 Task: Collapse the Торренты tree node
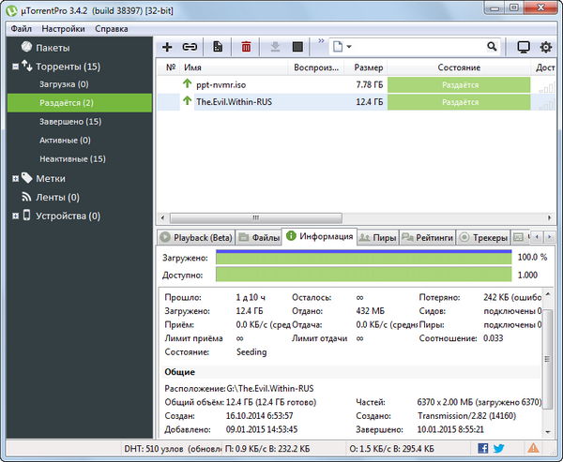(x=16, y=67)
